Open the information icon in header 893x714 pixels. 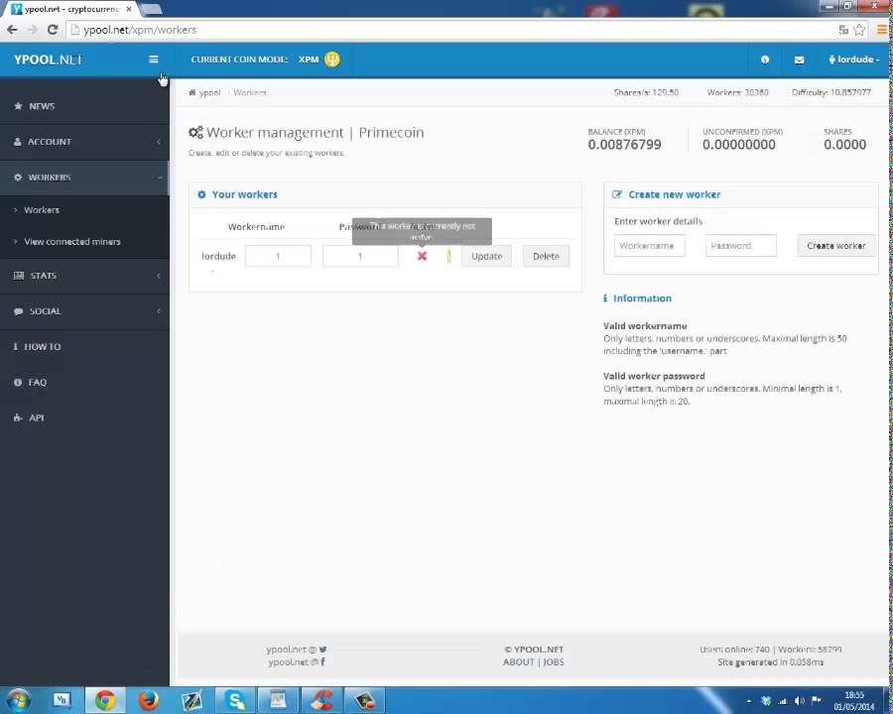coord(765,59)
